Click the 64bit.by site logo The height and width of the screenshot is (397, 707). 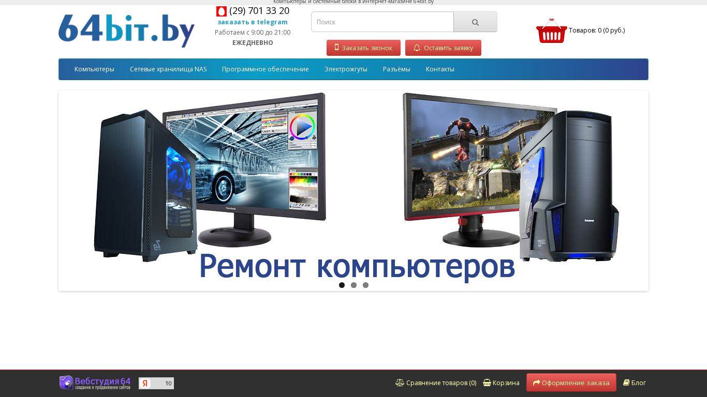[x=126, y=30]
